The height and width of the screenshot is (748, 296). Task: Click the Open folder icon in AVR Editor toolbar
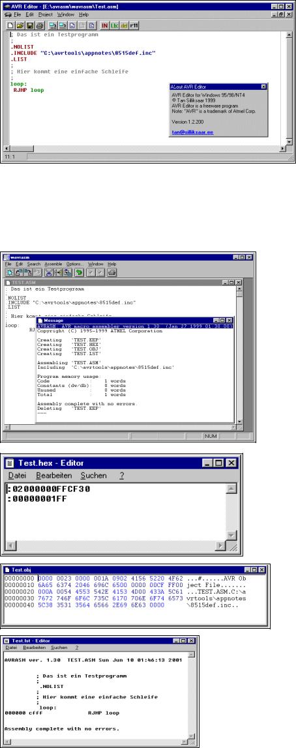pos(19,25)
